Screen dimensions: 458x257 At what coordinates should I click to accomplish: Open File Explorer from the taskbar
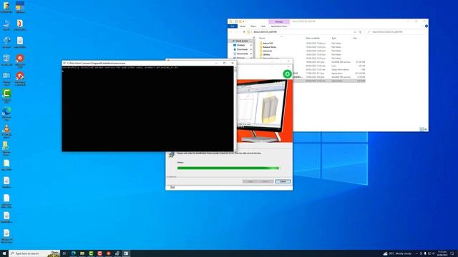point(82,253)
